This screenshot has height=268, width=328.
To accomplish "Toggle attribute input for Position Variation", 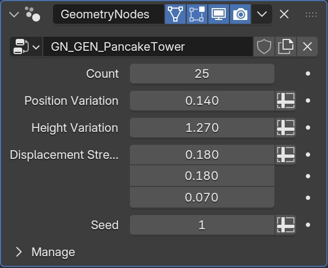I will coord(285,100).
